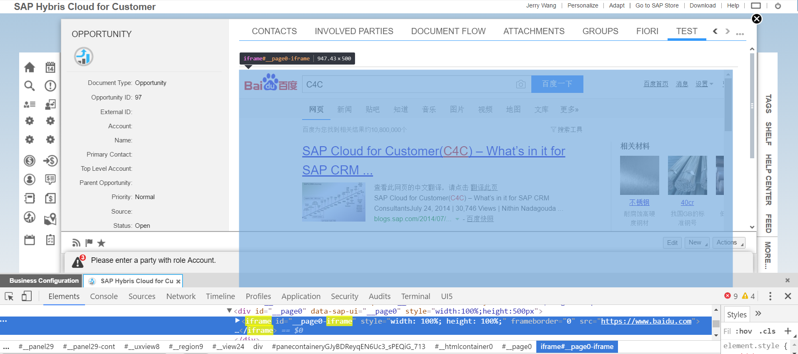Click the Baidu camera image-search icon

click(x=521, y=85)
